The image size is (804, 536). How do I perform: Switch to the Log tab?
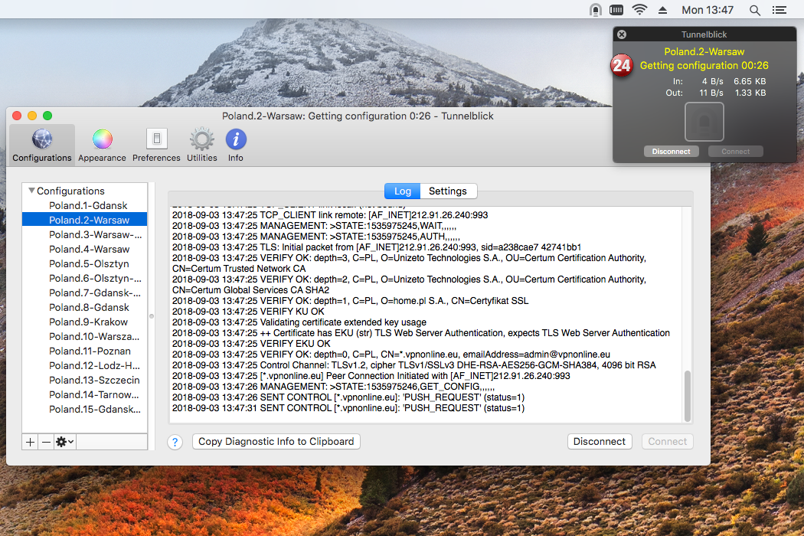[403, 191]
